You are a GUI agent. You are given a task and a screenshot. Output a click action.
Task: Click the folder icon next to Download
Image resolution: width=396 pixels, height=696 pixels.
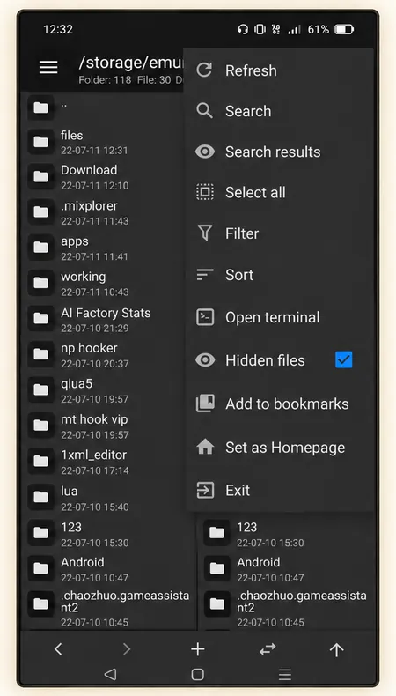(40, 177)
